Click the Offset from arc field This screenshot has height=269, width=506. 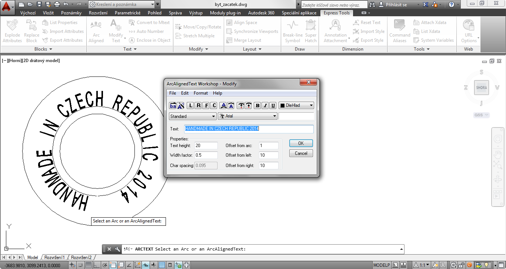(269, 146)
